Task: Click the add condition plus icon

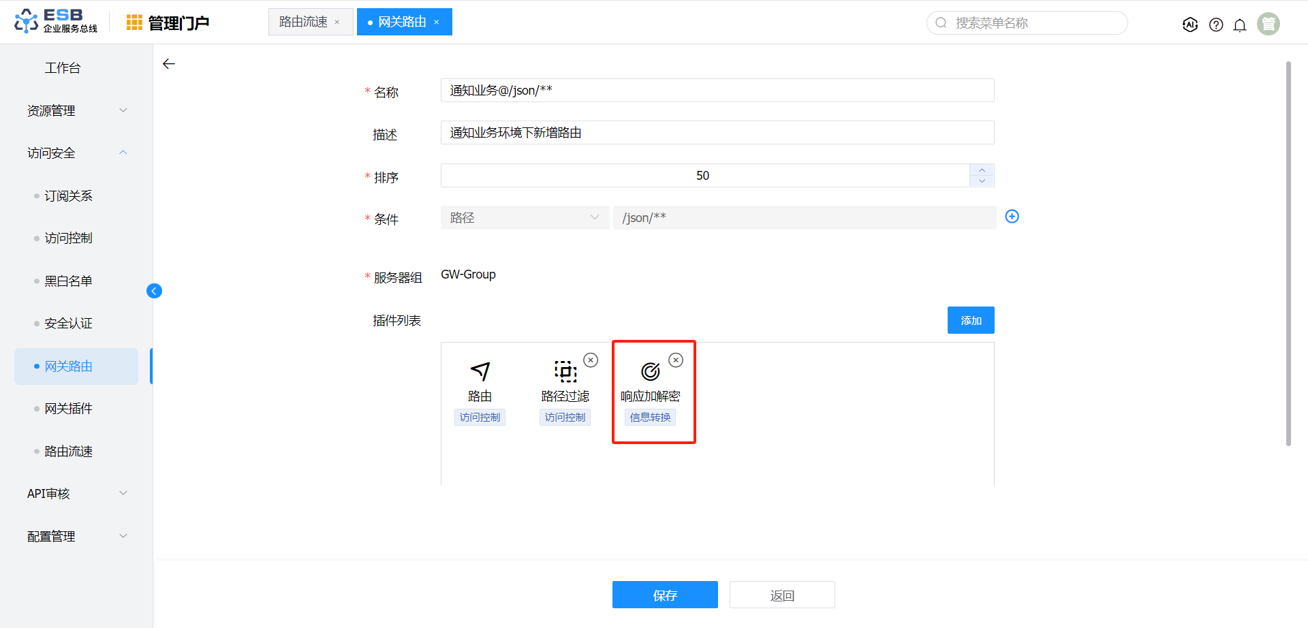Action: [x=1012, y=217]
